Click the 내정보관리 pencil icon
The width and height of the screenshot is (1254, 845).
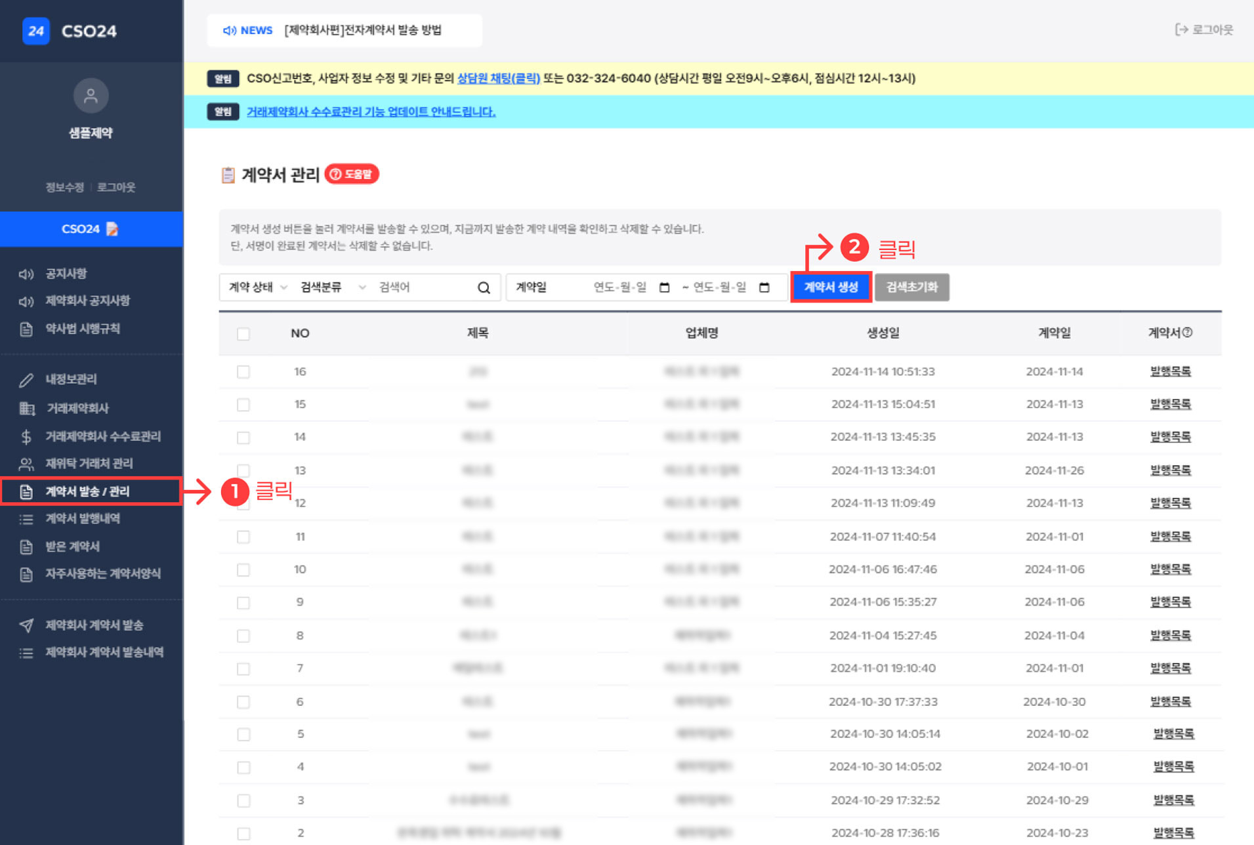[x=26, y=379]
